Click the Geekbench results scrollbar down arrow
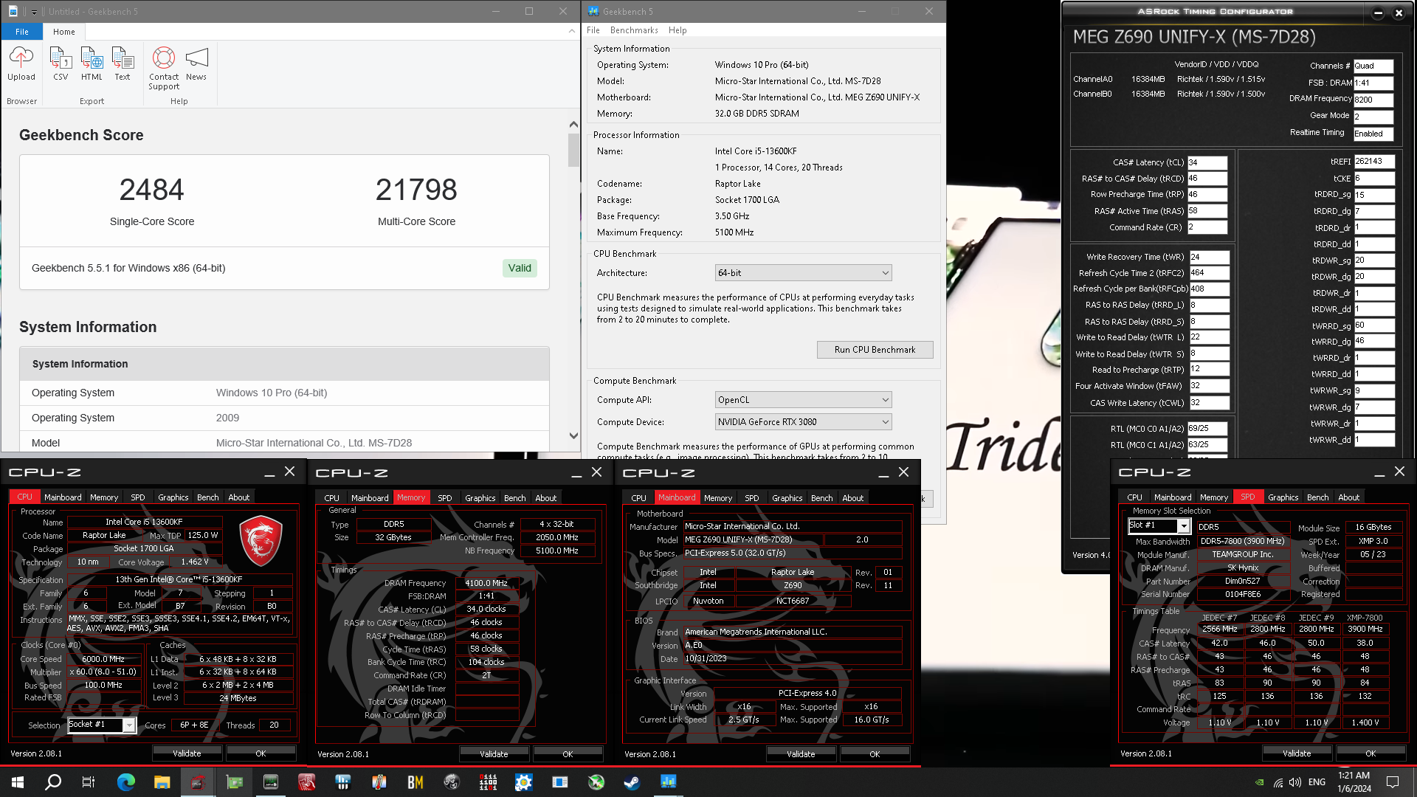Viewport: 1417px width, 797px height. pos(573,436)
